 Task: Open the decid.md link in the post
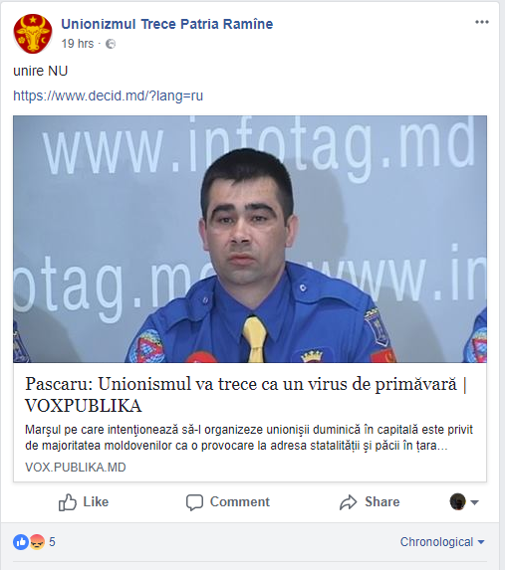coord(108,95)
